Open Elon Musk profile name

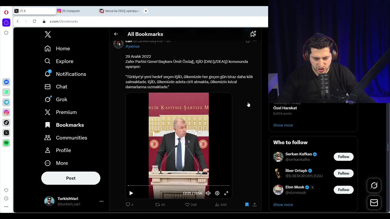(x=295, y=187)
